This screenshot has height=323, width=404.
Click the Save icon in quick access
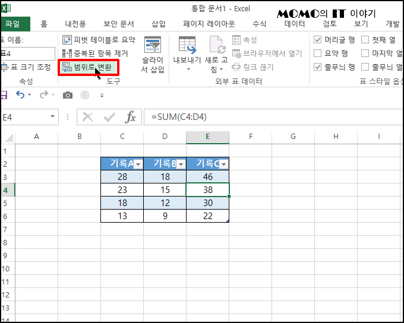coord(4,95)
